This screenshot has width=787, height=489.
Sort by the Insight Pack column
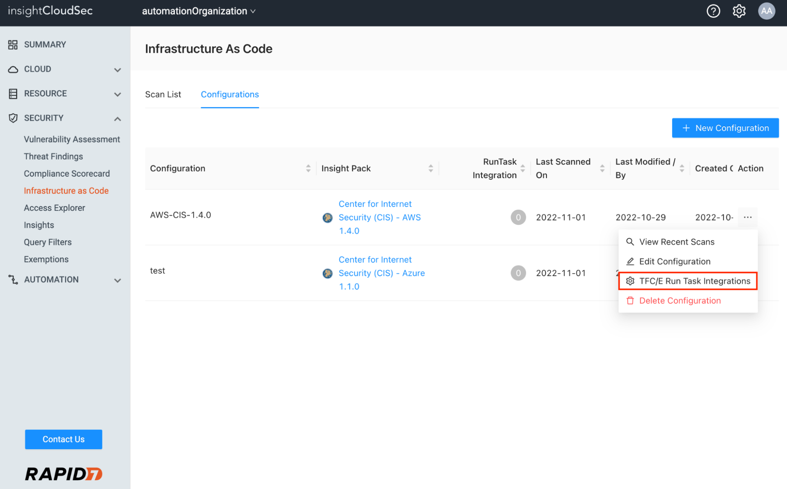[x=431, y=168]
